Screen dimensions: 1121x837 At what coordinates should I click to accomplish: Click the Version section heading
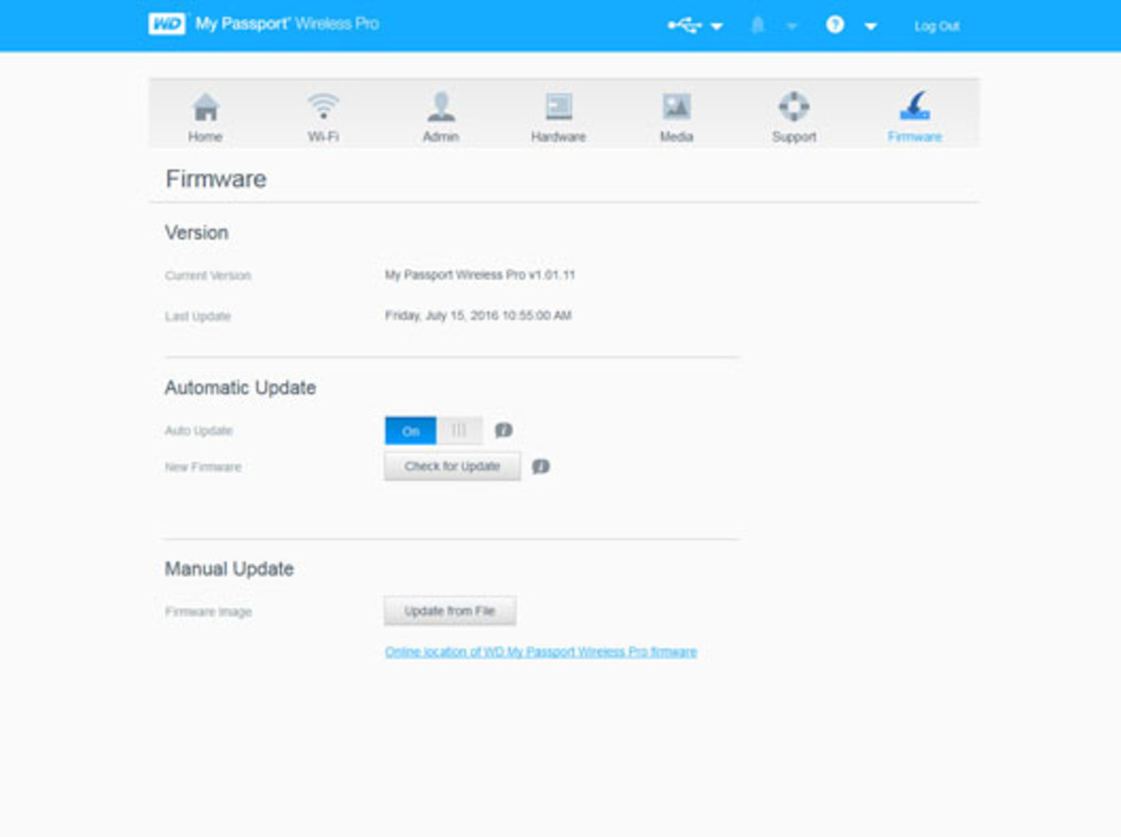click(x=197, y=233)
